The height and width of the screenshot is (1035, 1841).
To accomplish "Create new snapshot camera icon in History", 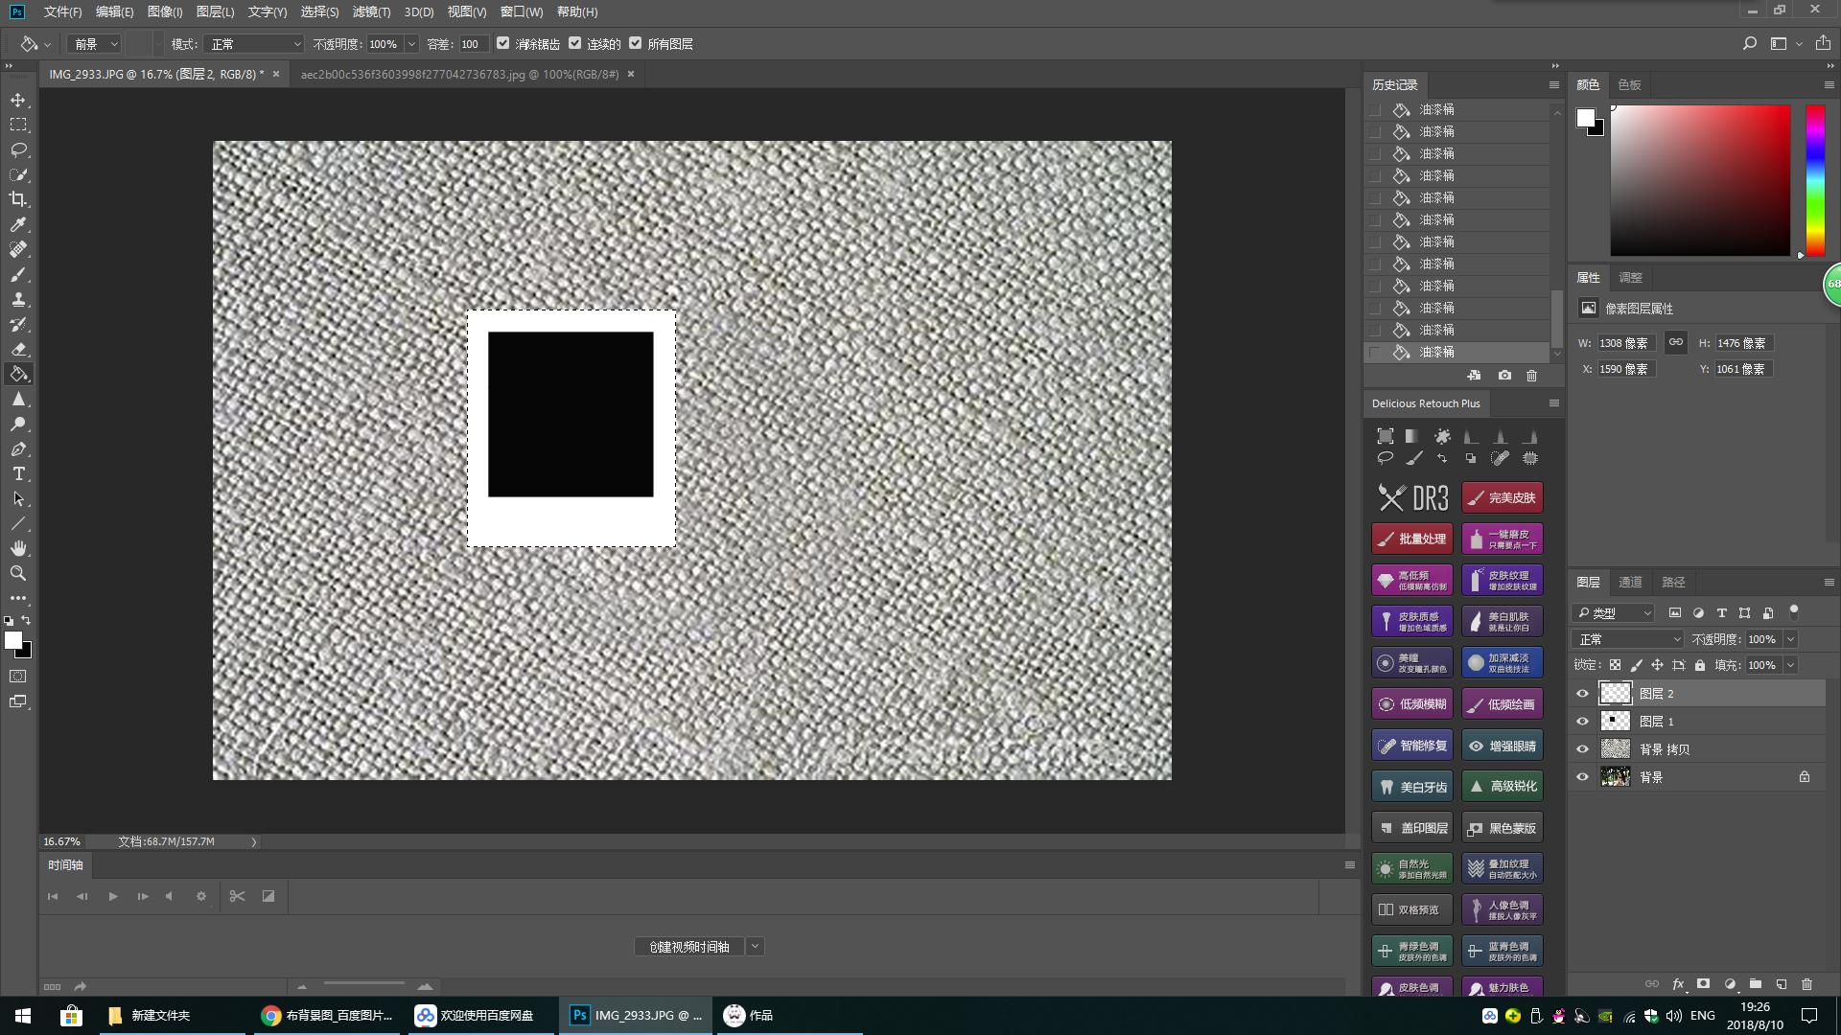I will (x=1504, y=376).
